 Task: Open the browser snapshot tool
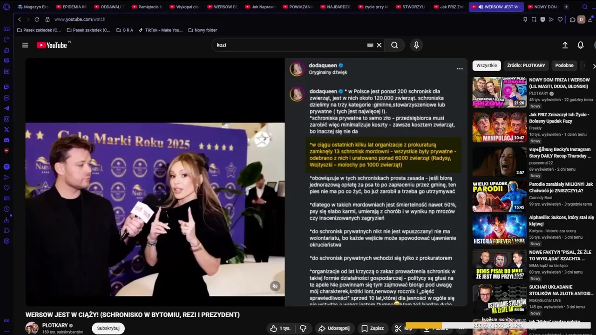point(534,20)
